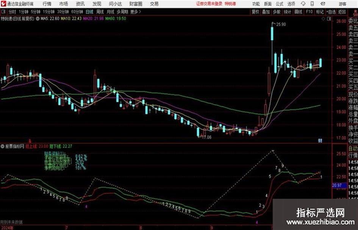This screenshot has height=230, width=358.
Task: Open the 市场 menu
Action: pos(64,4)
